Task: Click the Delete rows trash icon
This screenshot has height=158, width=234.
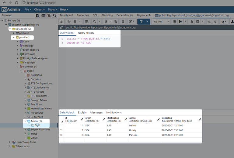Action: [123, 22]
